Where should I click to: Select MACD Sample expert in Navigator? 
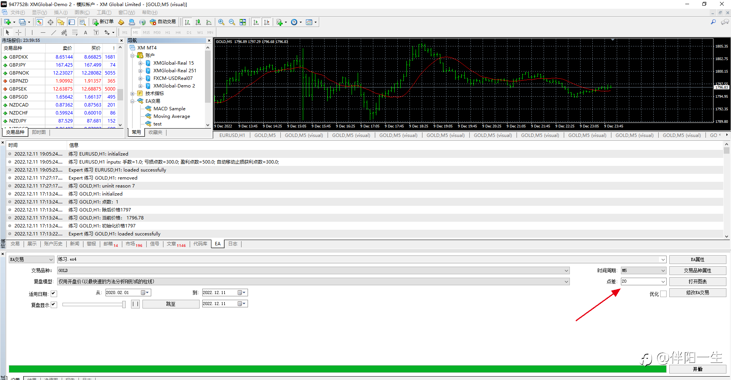pyautogui.click(x=169, y=109)
